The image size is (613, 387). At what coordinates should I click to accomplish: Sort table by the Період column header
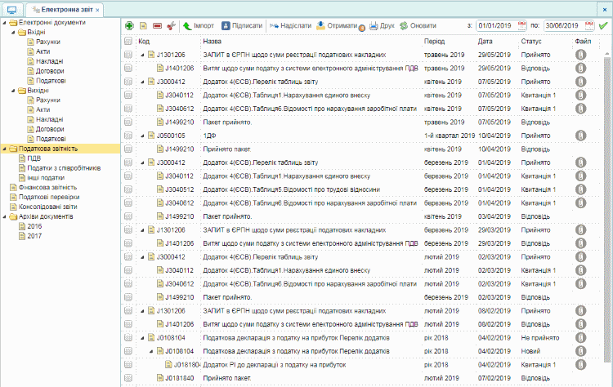(434, 41)
